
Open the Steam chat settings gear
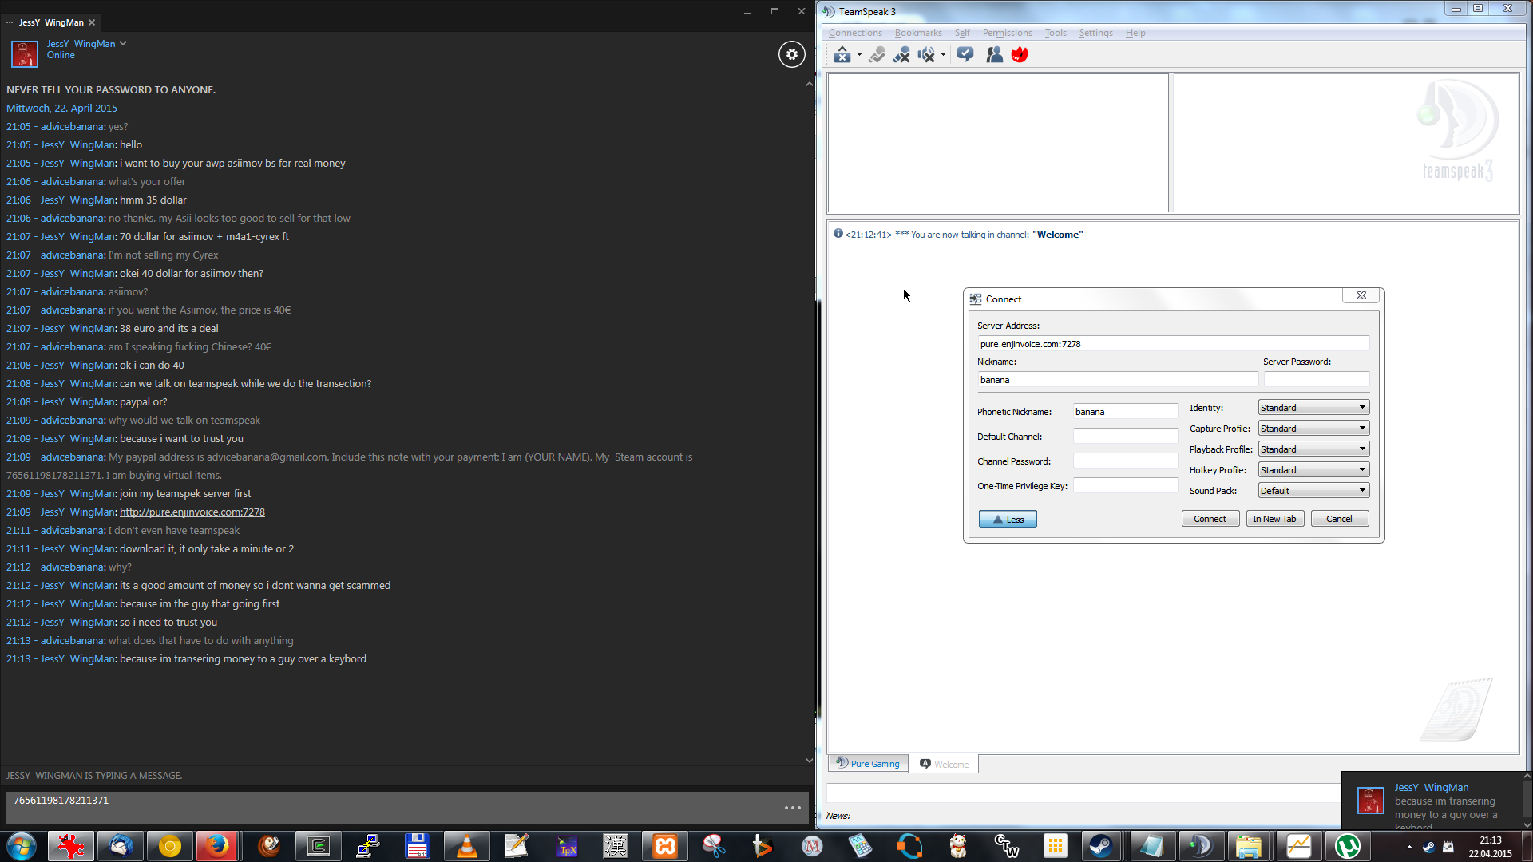click(791, 54)
